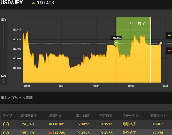
Task: Click the green up arrow next to 110.408
Action: (33, 3)
